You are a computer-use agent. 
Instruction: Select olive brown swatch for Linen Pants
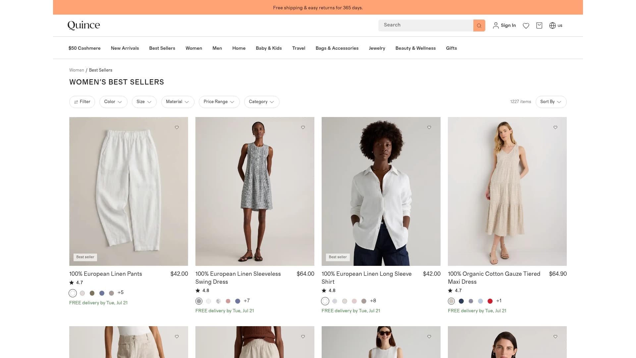tap(92, 293)
